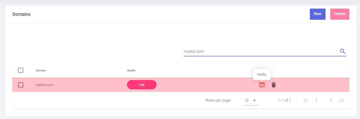Click the Fail health status badge

[142, 85]
